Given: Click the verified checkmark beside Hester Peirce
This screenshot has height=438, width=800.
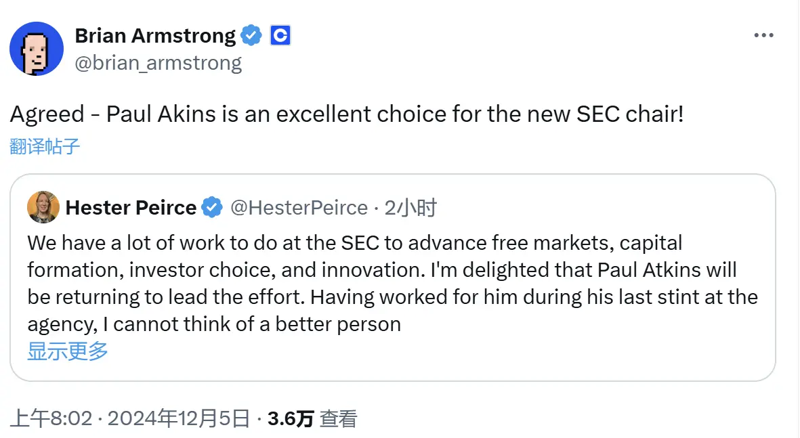Looking at the screenshot, I should [x=212, y=208].
